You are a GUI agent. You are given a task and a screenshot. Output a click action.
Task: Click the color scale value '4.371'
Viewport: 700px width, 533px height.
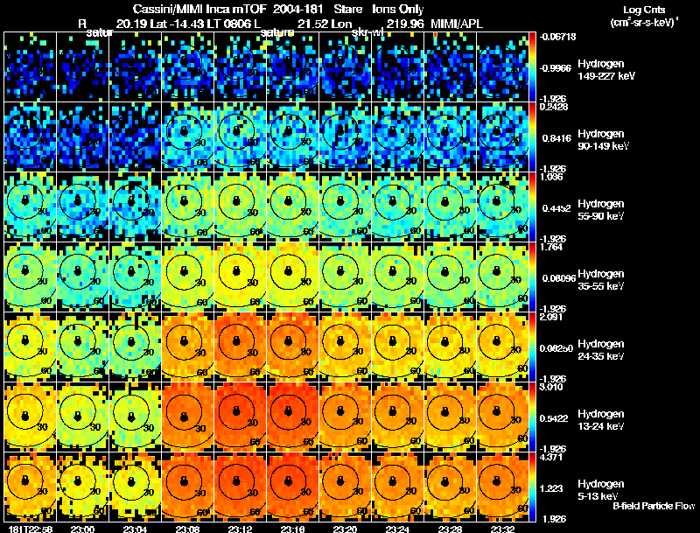click(x=551, y=457)
